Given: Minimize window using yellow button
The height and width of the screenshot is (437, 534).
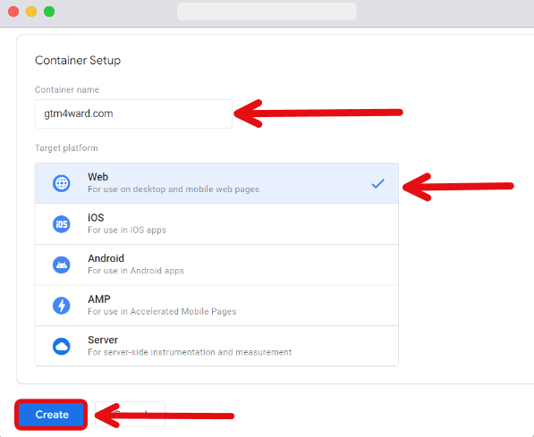Looking at the screenshot, I should tap(31, 12).
